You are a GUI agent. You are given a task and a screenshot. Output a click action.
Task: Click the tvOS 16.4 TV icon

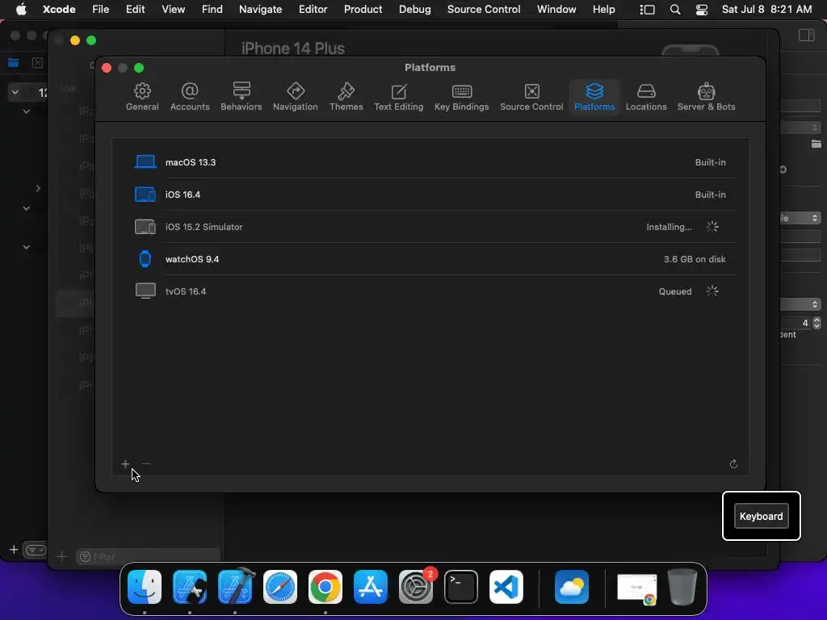pyautogui.click(x=145, y=291)
